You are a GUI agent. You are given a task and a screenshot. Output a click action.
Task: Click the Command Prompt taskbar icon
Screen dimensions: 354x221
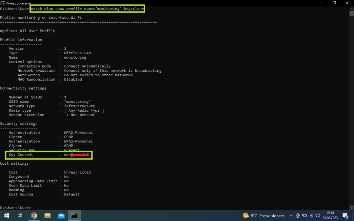(74, 215)
